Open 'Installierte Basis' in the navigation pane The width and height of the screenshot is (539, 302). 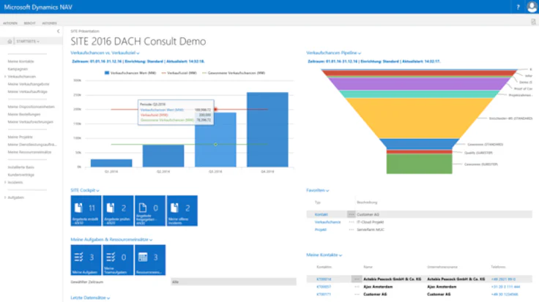pos(21,167)
